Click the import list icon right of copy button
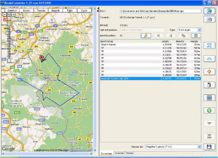Image resolution: width=218 pixels, height=158 pixels. (x=196, y=36)
